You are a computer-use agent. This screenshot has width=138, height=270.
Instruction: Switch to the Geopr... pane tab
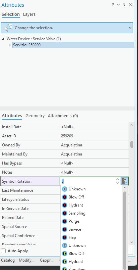point(47,260)
